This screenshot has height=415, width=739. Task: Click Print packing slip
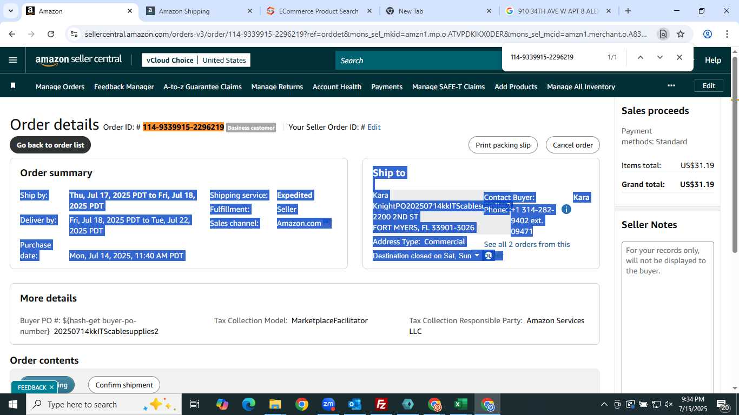tap(503, 145)
